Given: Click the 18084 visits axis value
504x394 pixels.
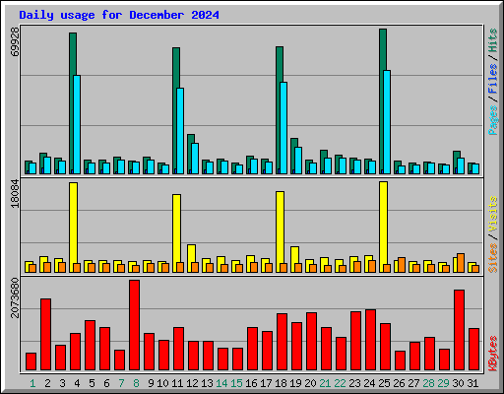Looking at the screenshot, I should click(x=15, y=193).
